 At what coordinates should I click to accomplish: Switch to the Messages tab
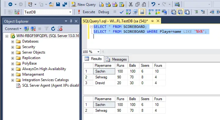click(116, 59)
